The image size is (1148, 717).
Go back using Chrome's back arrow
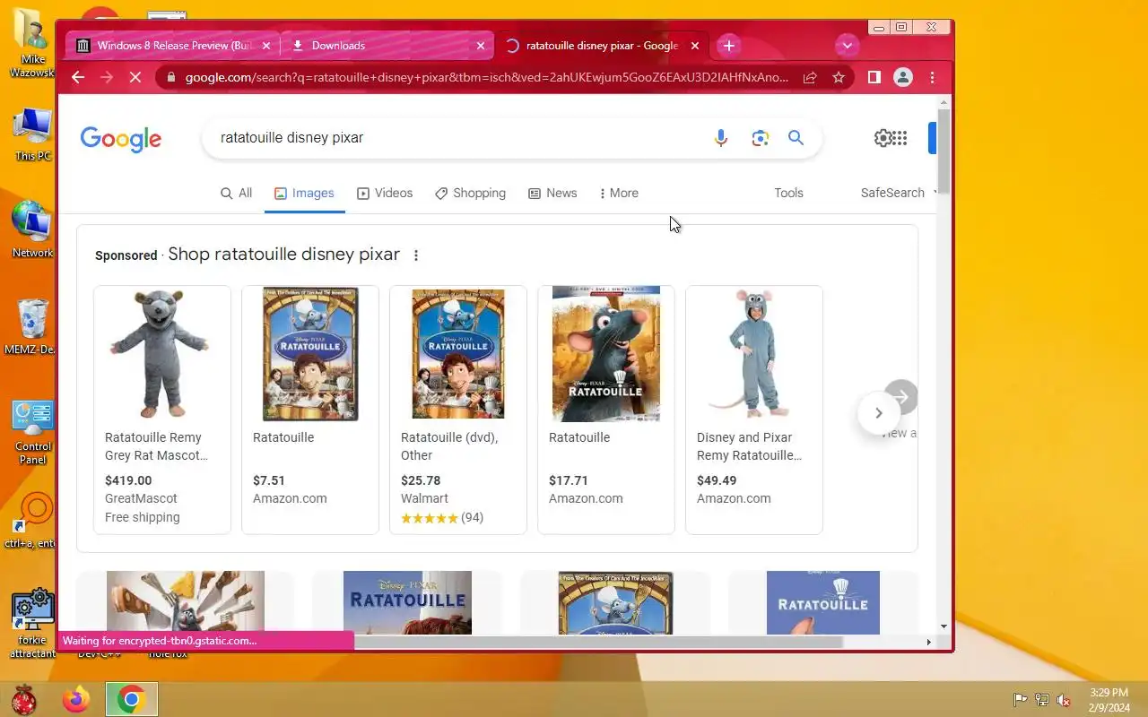78,77
